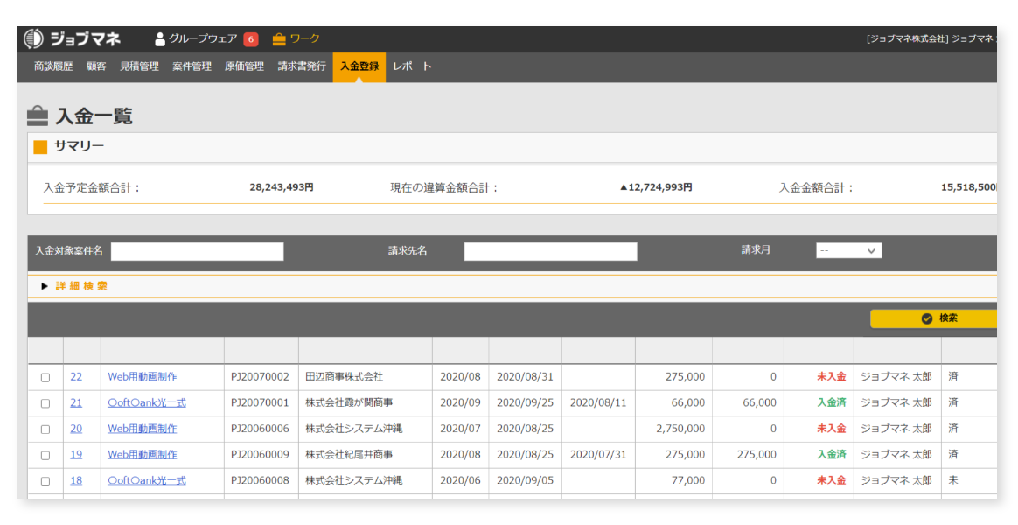Open the 商談履歴 tab
The width and height of the screenshot is (1018, 525).
[53, 66]
